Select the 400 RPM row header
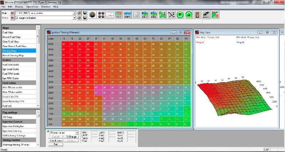Viewport: 285px width, 152px height. (54, 124)
